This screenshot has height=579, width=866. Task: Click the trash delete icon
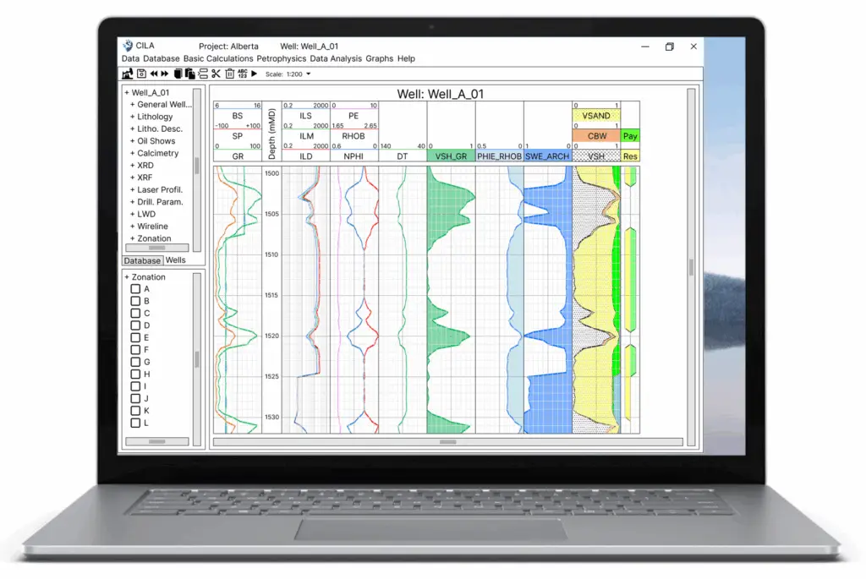[229, 74]
